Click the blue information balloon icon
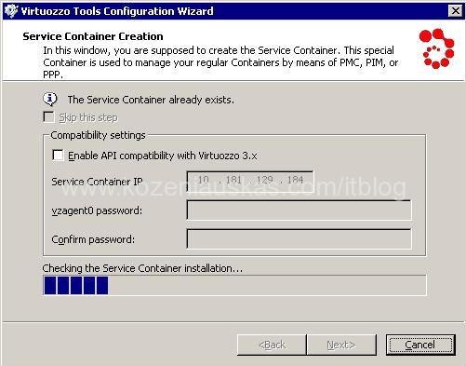The image size is (466, 366). pos(50,100)
